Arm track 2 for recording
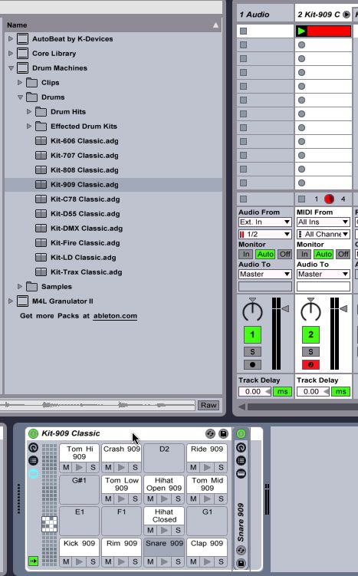 coord(310,364)
